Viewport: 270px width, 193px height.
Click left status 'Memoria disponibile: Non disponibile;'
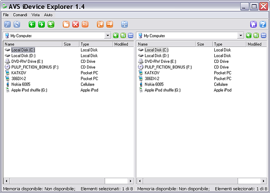click(x=39, y=189)
